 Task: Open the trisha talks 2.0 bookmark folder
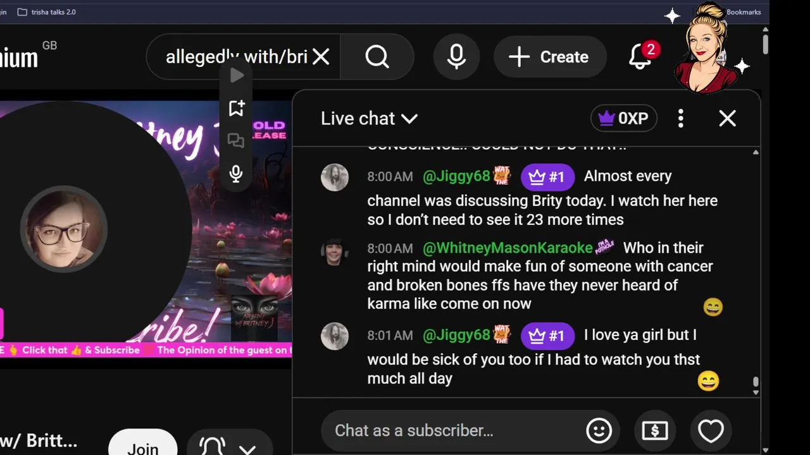[46, 12]
